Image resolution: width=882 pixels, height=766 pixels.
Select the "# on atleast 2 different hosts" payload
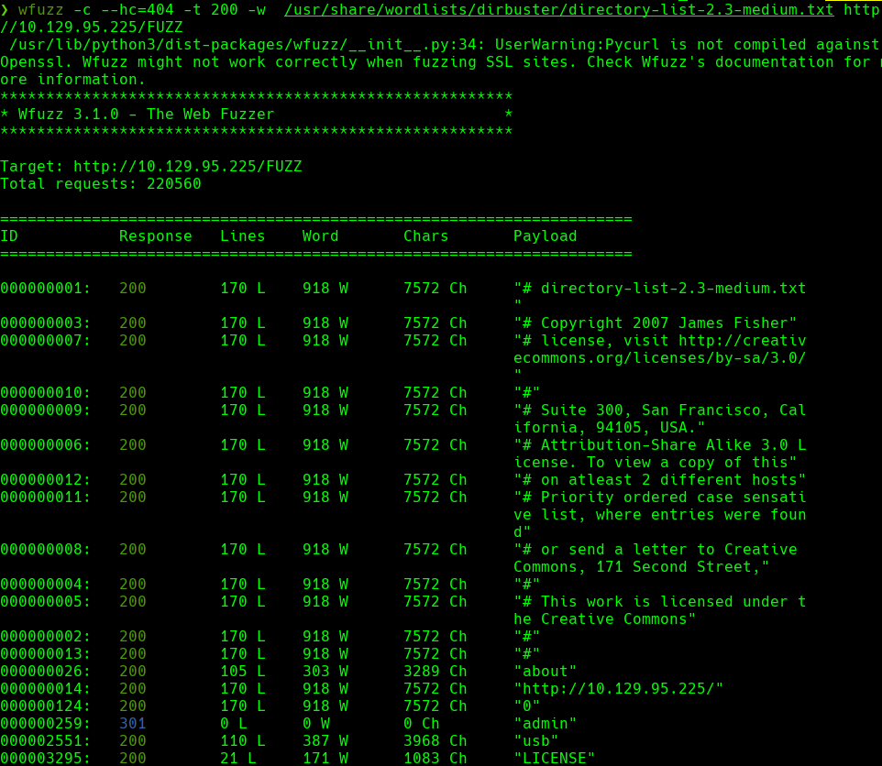(660, 480)
